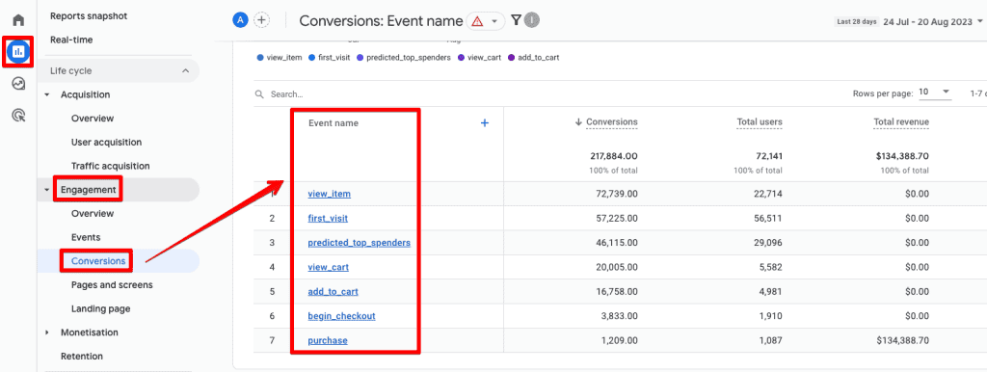Click the total 217,884.00 conversions value
987x372 pixels.
click(x=614, y=156)
